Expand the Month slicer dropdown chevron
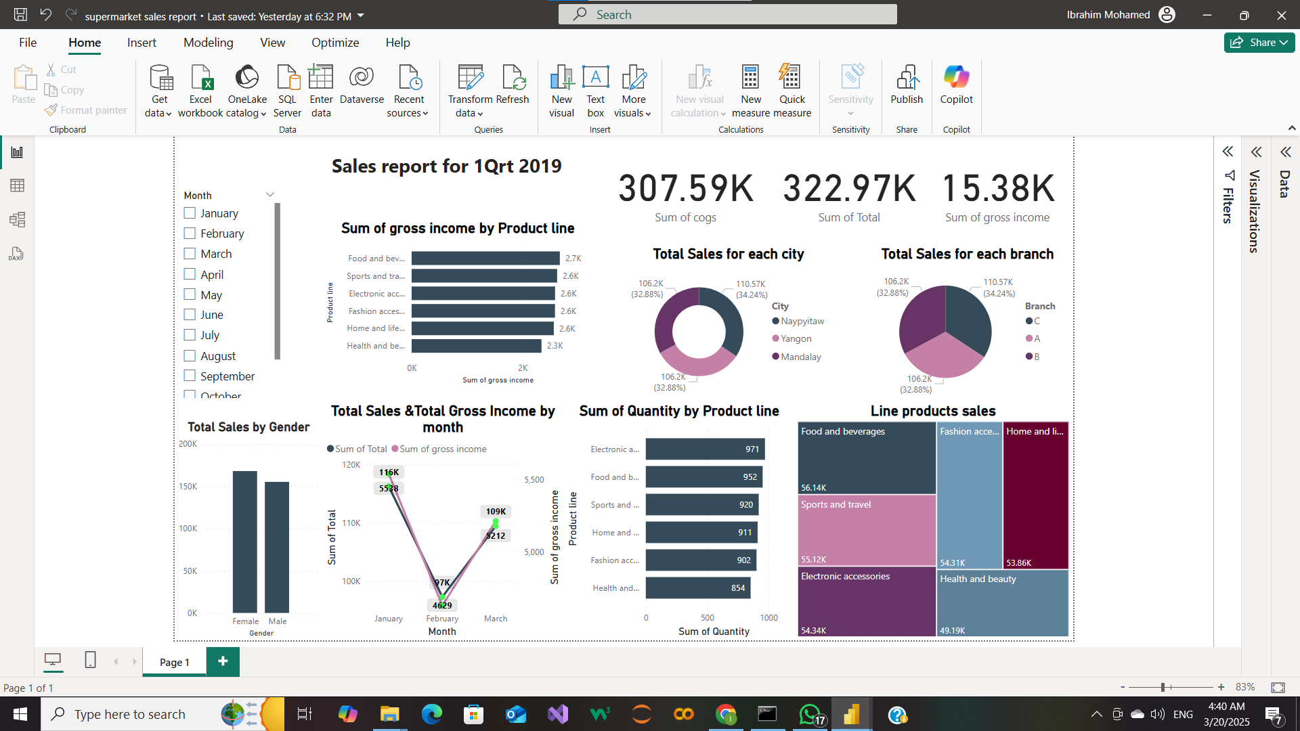1300x731 pixels. [x=270, y=195]
